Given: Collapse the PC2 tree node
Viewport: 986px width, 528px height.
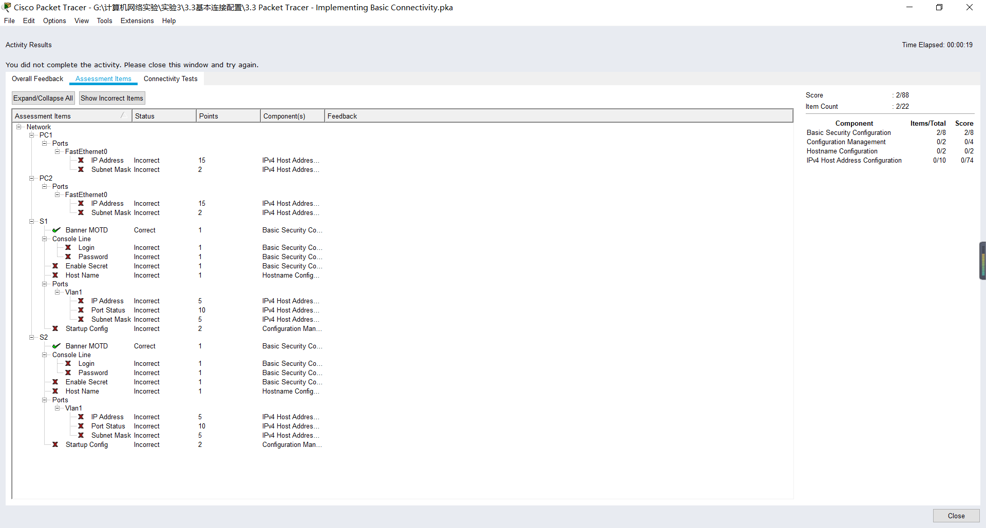Looking at the screenshot, I should tap(32, 179).
